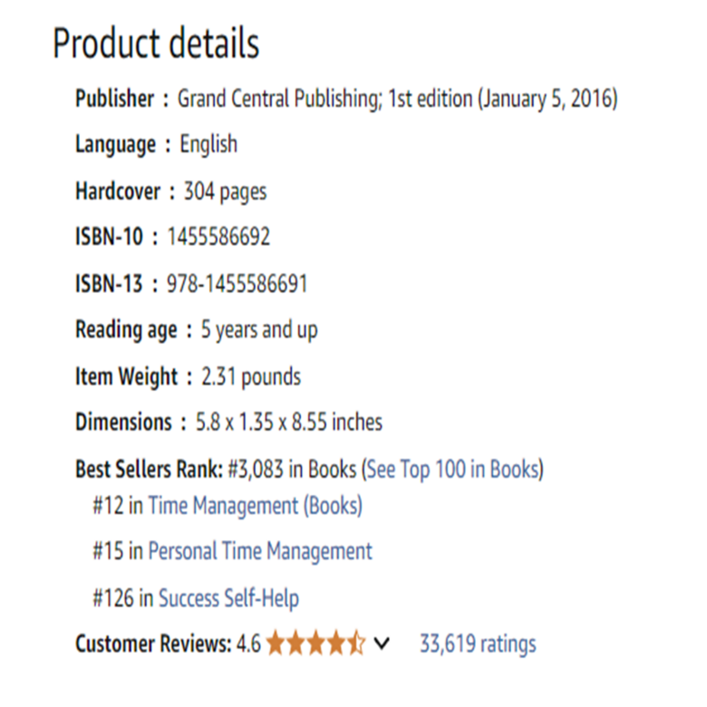
Task: Click the half-filled fifth star
Action: (x=356, y=644)
